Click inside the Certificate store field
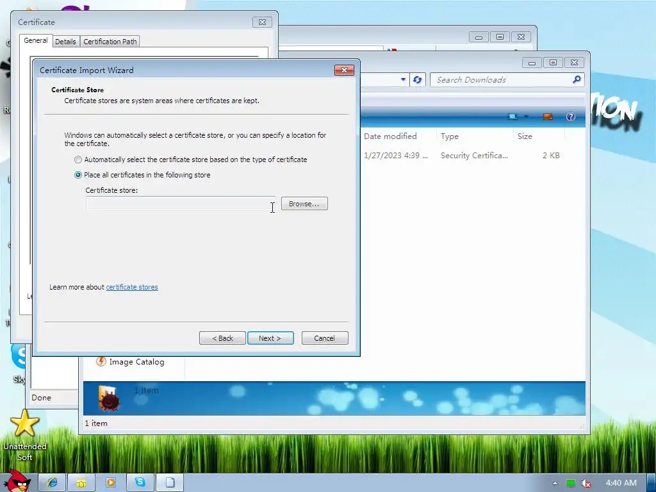Viewport: 656px width, 492px height. pyautogui.click(x=181, y=204)
